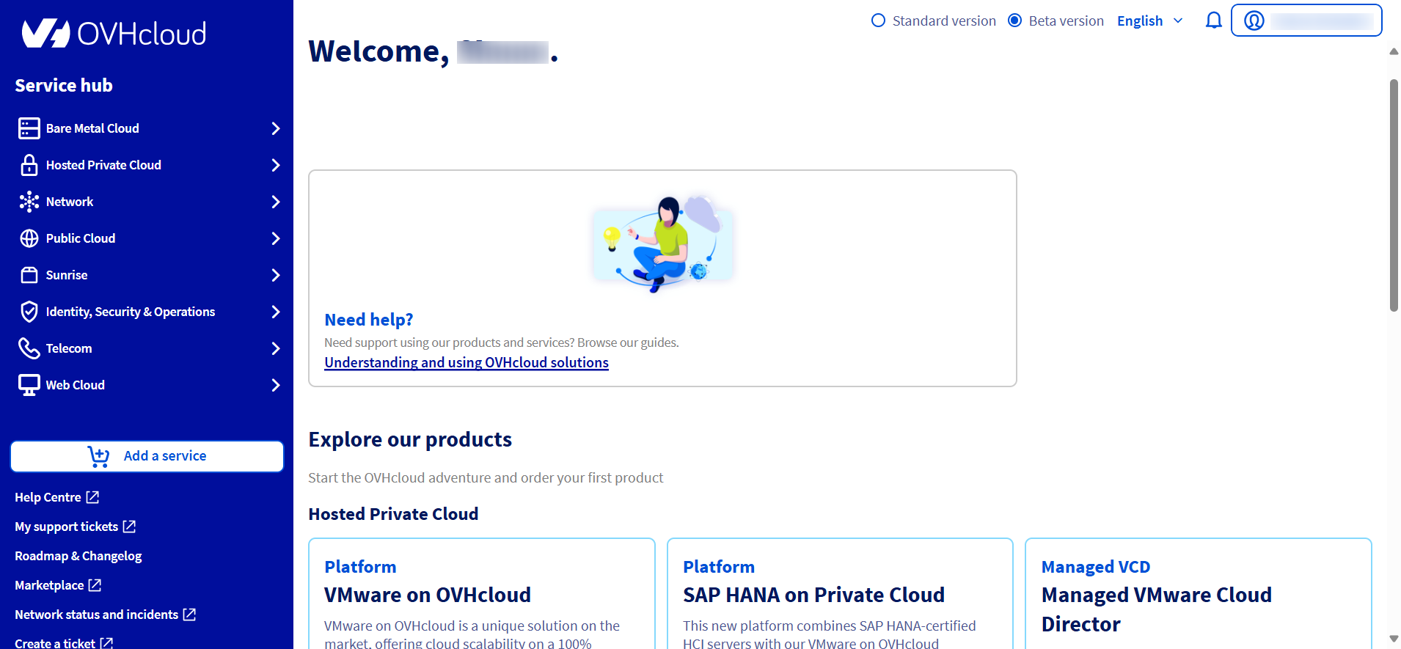Click the Identity, Security shield icon
The image size is (1401, 649).
pyautogui.click(x=29, y=312)
